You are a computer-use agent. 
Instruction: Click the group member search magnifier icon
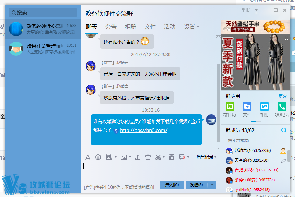tap(284, 131)
